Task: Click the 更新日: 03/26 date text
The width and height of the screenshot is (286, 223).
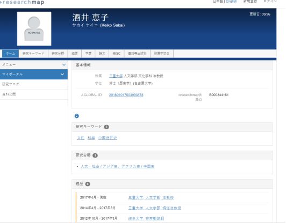Action: (x=260, y=14)
